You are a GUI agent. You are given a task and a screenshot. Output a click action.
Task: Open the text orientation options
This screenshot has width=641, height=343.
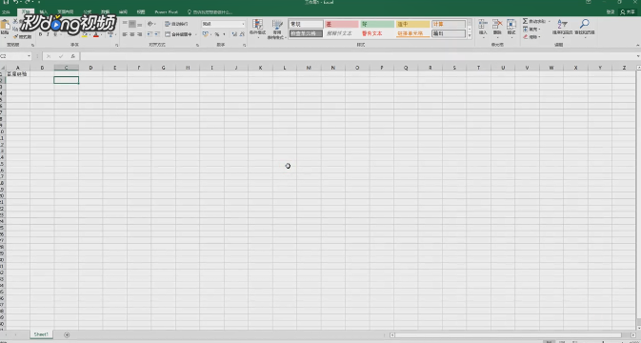(151, 24)
